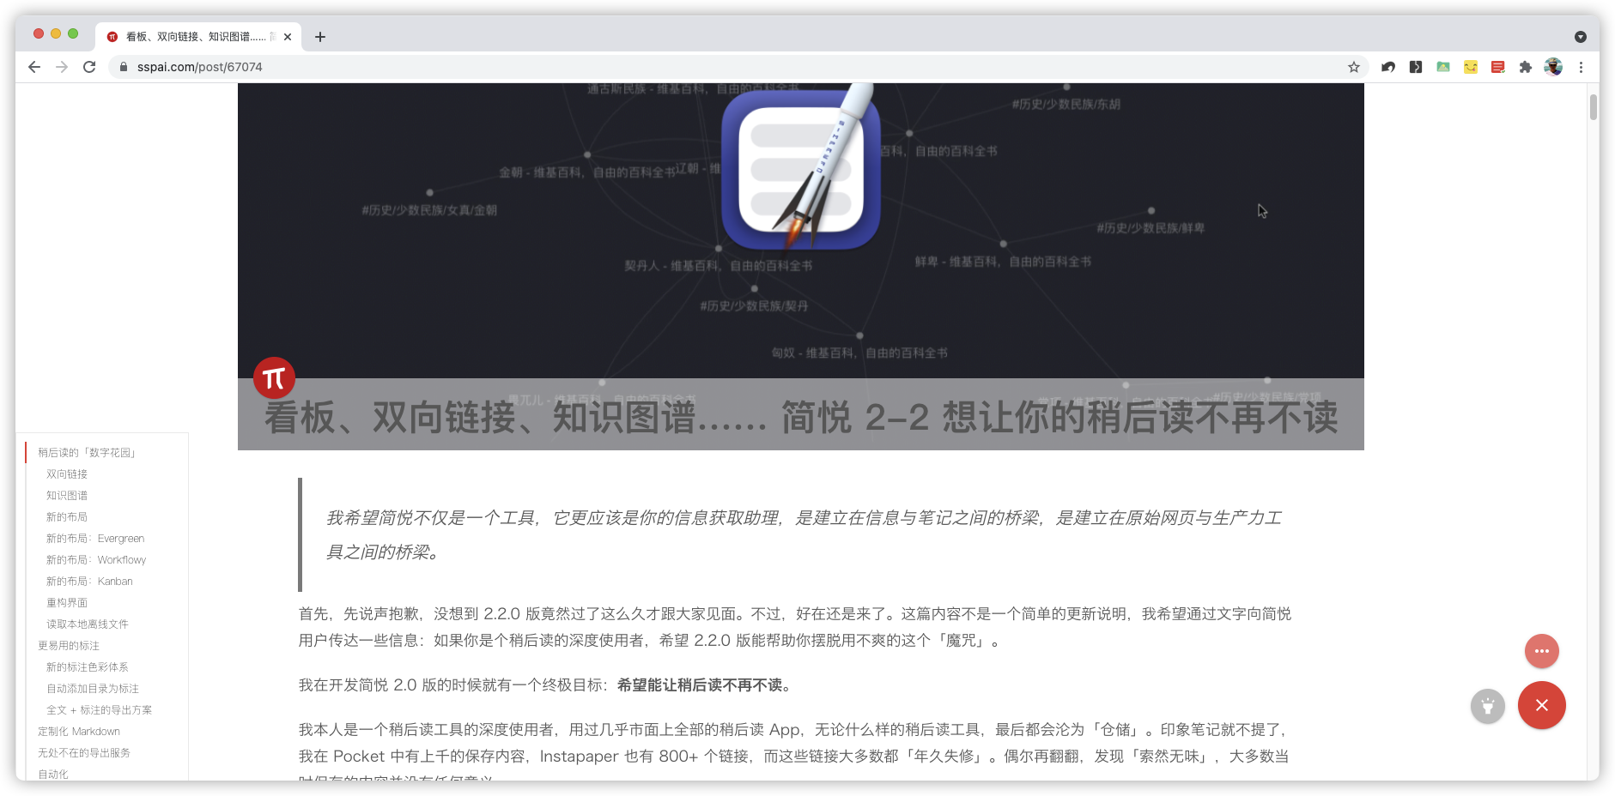Click the red notes extension icon in the toolbar

click(1498, 67)
